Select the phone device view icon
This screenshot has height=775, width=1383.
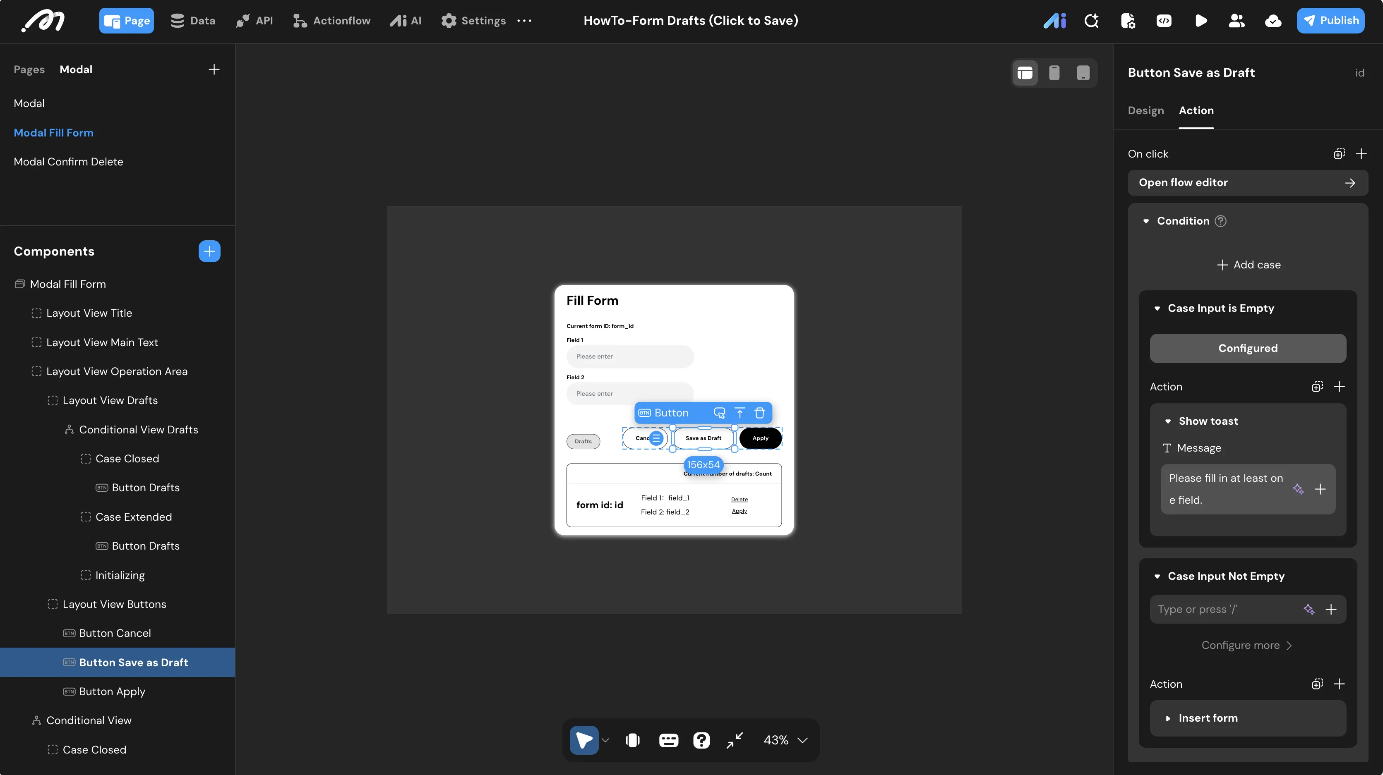tap(1054, 72)
